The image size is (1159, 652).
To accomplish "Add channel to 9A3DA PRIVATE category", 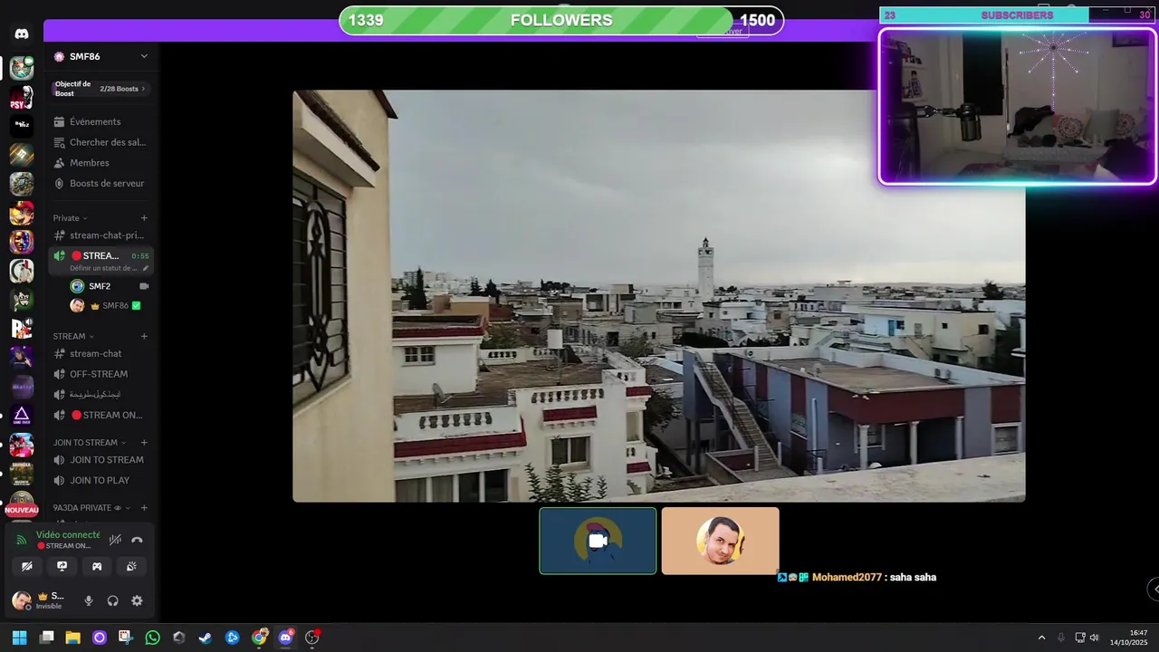I will click(x=144, y=508).
